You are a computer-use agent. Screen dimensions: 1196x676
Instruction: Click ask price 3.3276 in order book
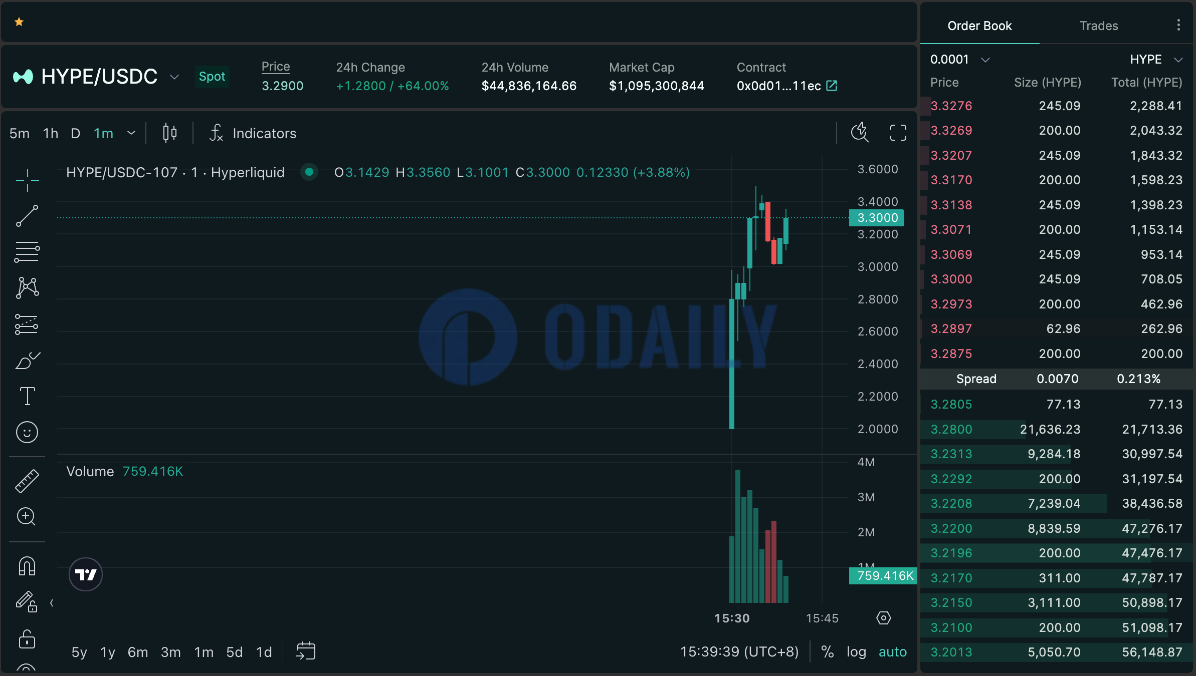click(x=951, y=106)
